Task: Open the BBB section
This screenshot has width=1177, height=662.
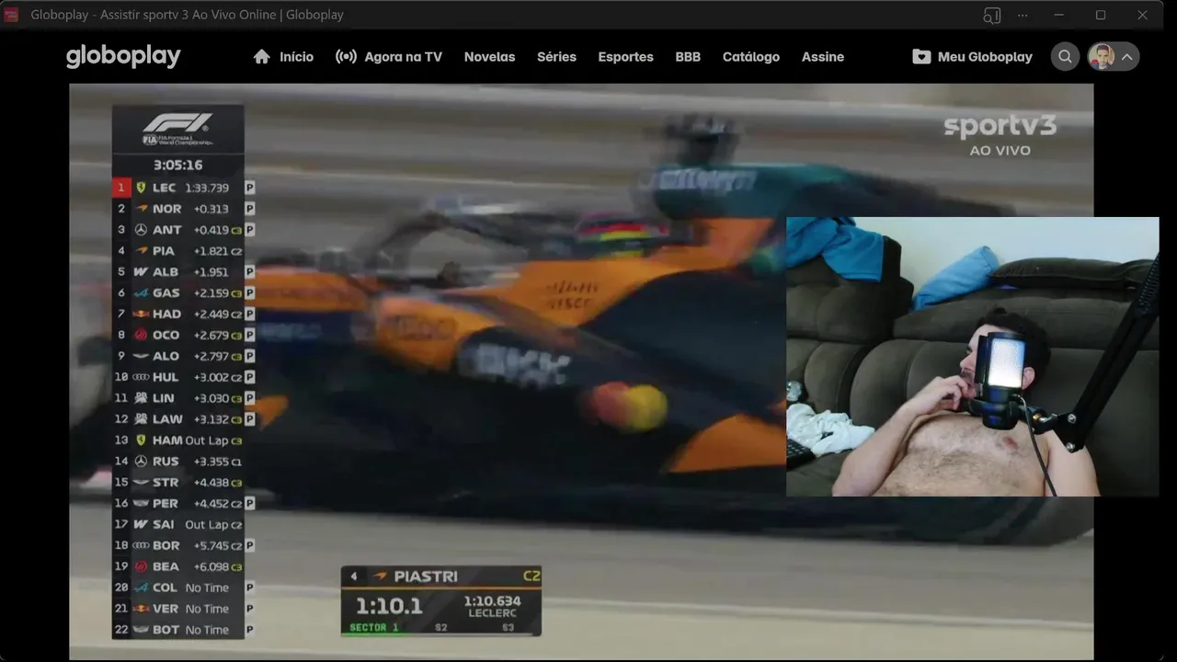Action: click(688, 57)
